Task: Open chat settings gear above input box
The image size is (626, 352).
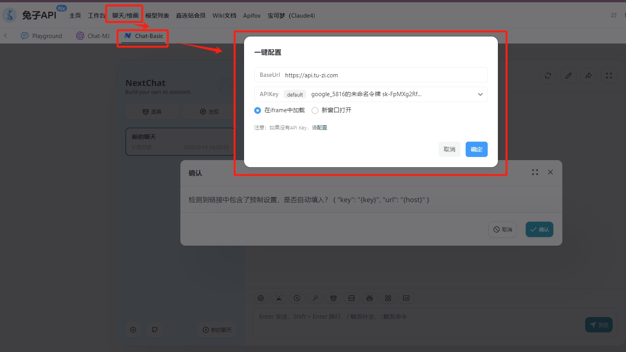Action: [x=261, y=298]
